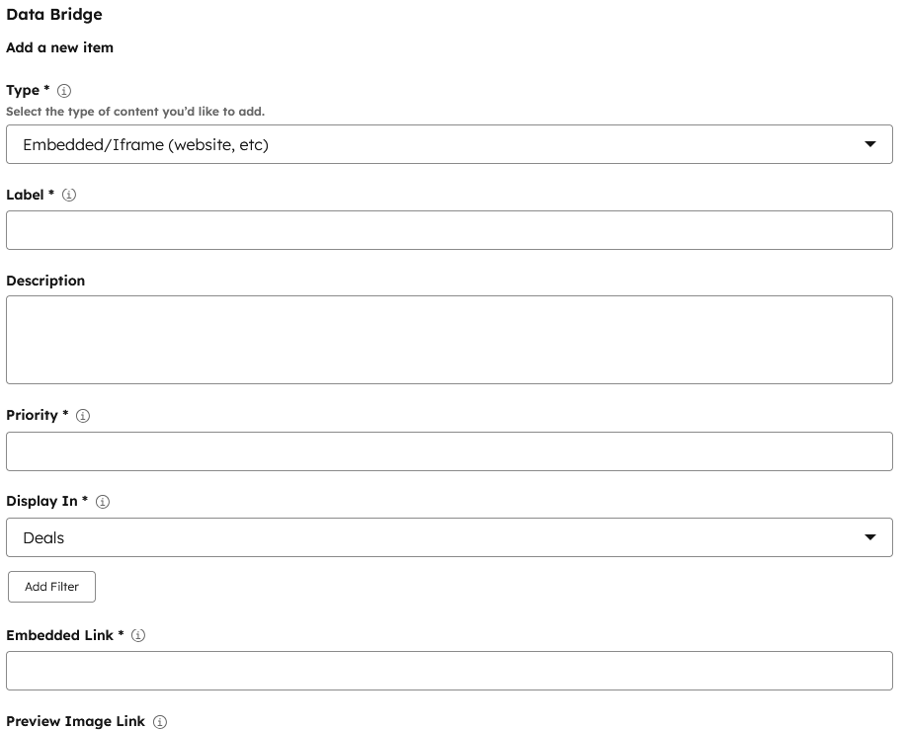The image size is (904, 730).
Task: Click the info icon next to Label
Action: pos(69,196)
